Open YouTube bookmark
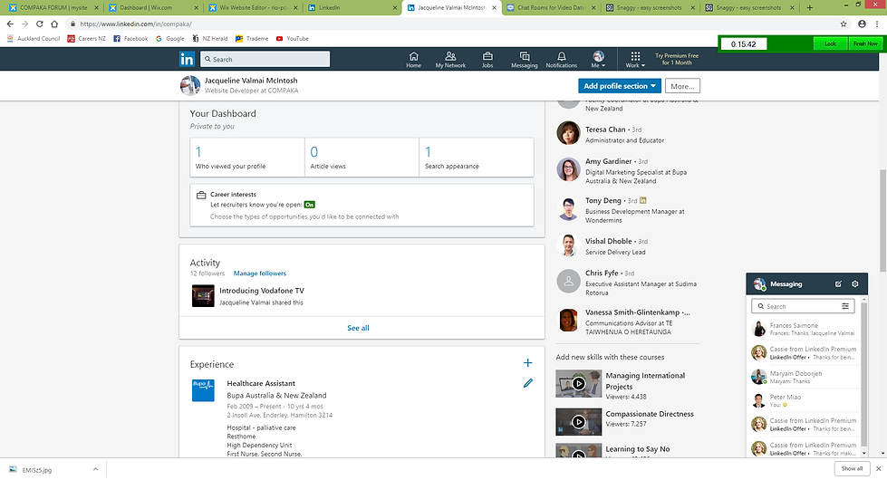 click(x=292, y=38)
